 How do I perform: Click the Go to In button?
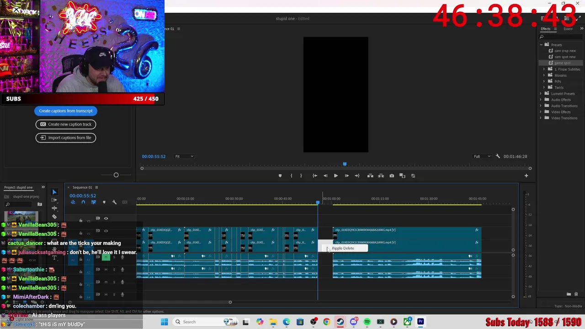coord(315,176)
